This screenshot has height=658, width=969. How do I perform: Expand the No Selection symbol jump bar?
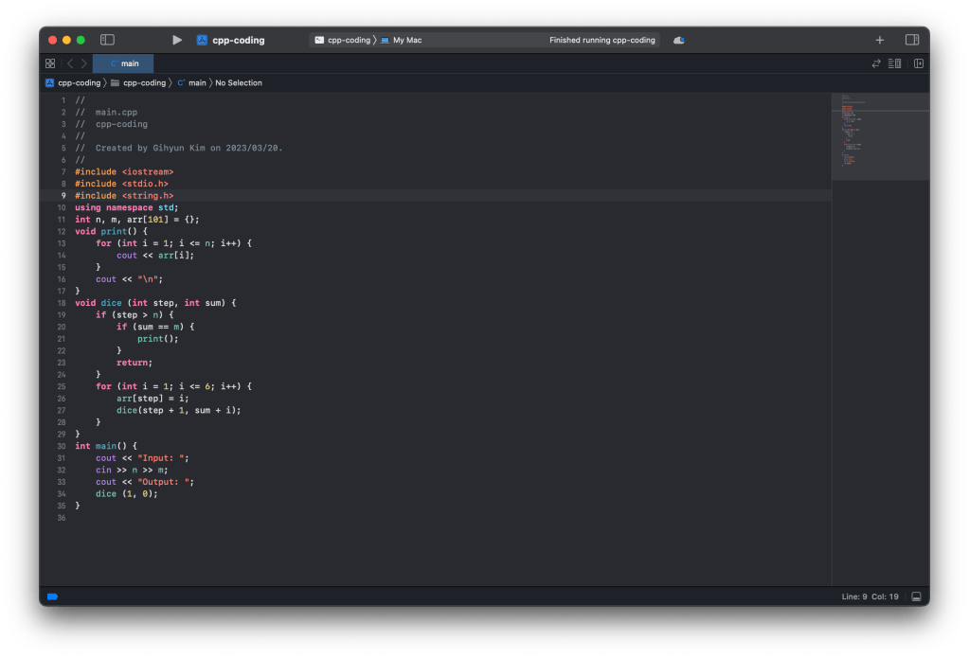(x=239, y=83)
